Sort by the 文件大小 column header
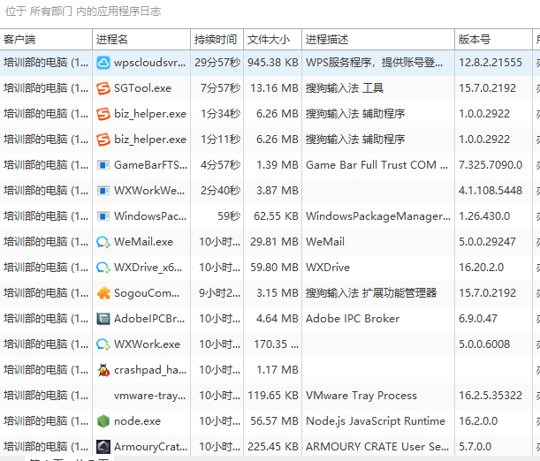The width and height of the screenshot is (540, 461). 273,40
